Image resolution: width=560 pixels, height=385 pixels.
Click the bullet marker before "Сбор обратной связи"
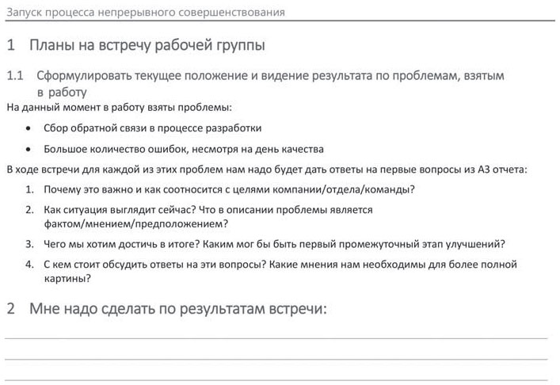tap(29, 128)
